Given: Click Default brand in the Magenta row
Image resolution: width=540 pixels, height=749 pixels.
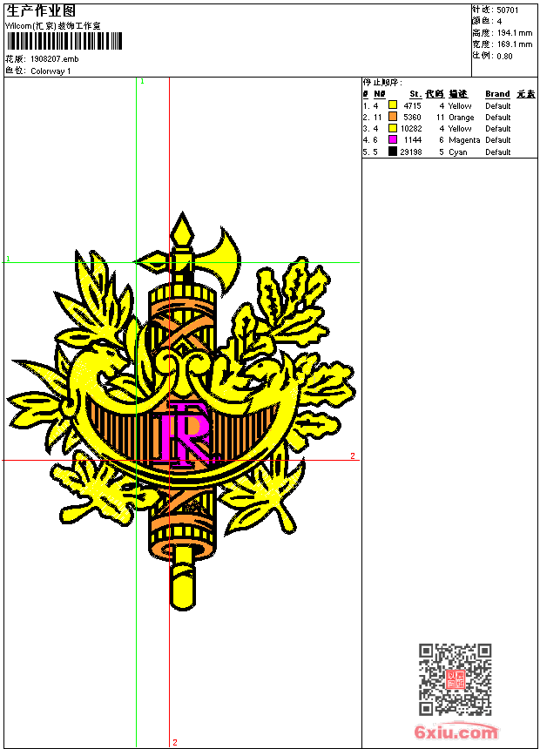Looking at the screenshot, I should [x=498, y=140].
